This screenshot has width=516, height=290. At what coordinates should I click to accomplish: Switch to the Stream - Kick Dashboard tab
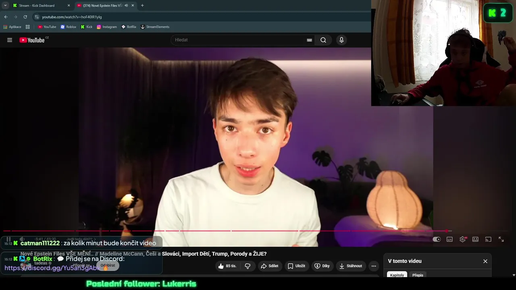pyautogui.click(x=41, y=6)
